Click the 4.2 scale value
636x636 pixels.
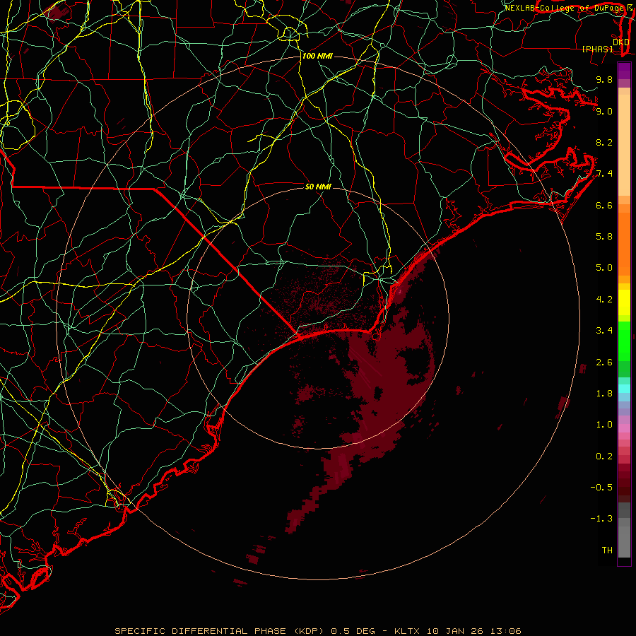[604, 300]
